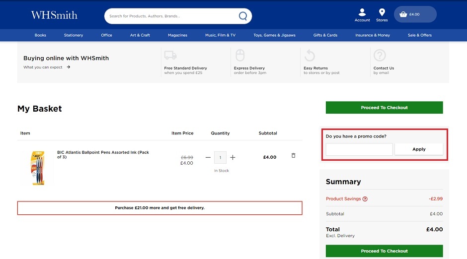Screen dimensions: 467x259
Task: Open the Insurance & Money menu
Action: pos(373,35)
